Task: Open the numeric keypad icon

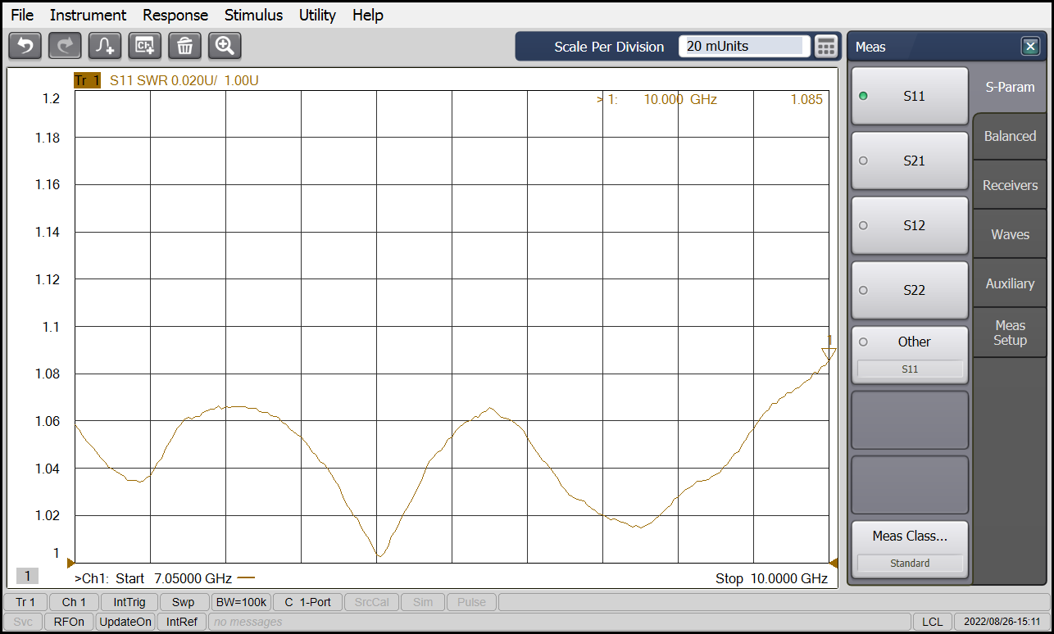Action: pyautogui.click(x=826, y=47)
